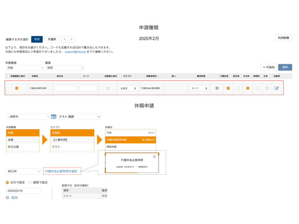Select the 期間で指定 radio button

click(30, 183)
